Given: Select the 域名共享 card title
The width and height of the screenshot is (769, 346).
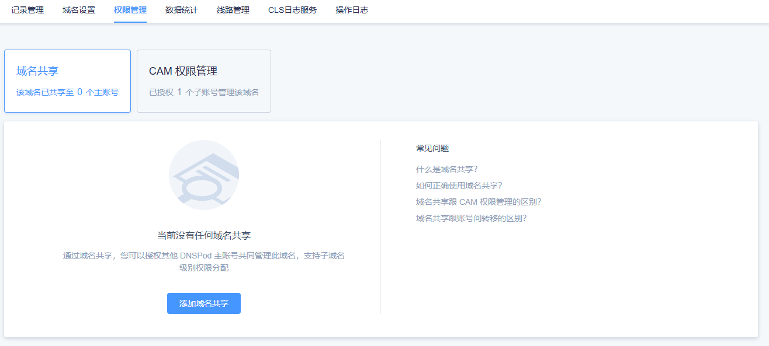Looking at the screenshot, I should pyautogui.click(x=37, y=71).
